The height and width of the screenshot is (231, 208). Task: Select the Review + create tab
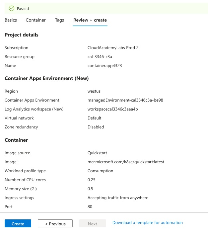click(x=90, y=20)
